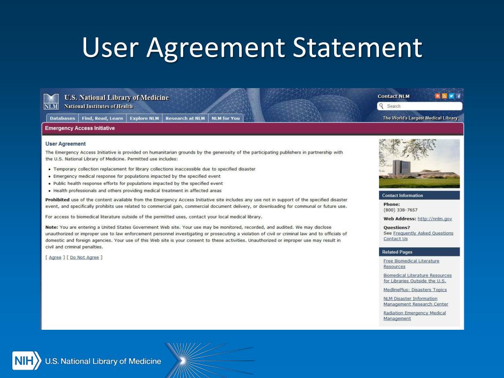Viewport: 504px width, 378px height.
Task: Click the Agree link
Action: [55, 257]
